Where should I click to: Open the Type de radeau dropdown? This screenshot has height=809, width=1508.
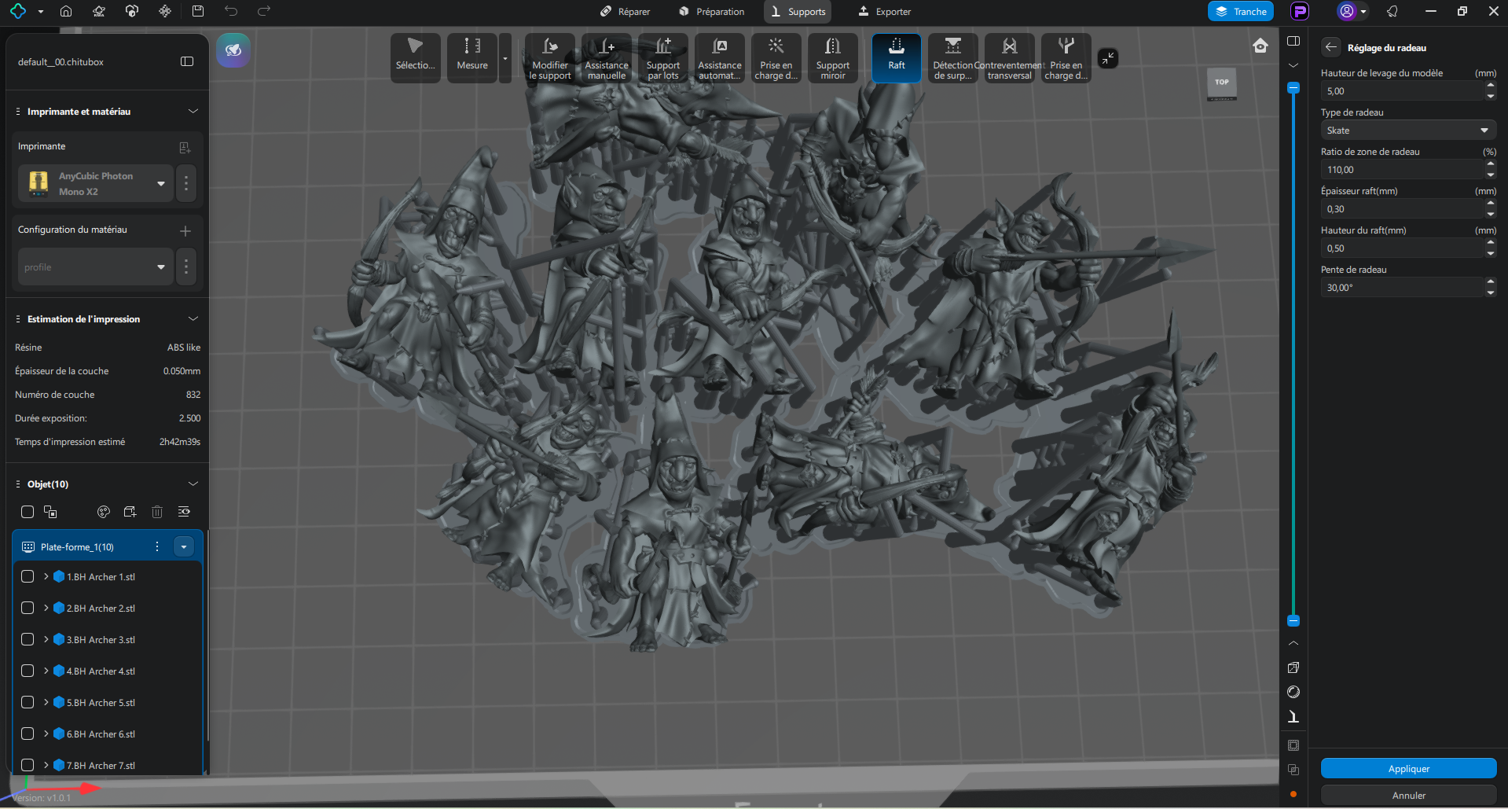pos(1407,131)
